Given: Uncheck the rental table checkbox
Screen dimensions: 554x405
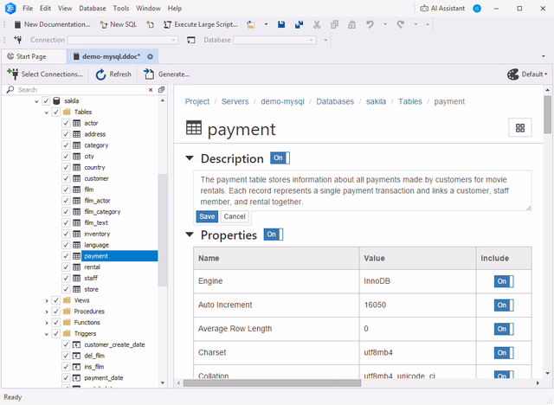Looking at the screenshot, I should pyautogui.click(x=66, y=267).
